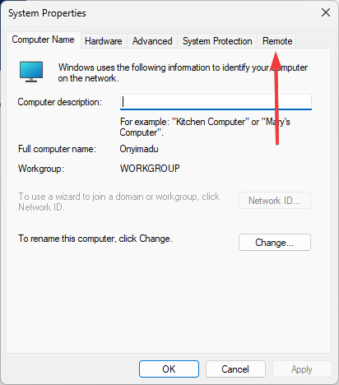The image size is (339, 385).
Task: Click the Full computer name label
Action: (x=57, y=149)
